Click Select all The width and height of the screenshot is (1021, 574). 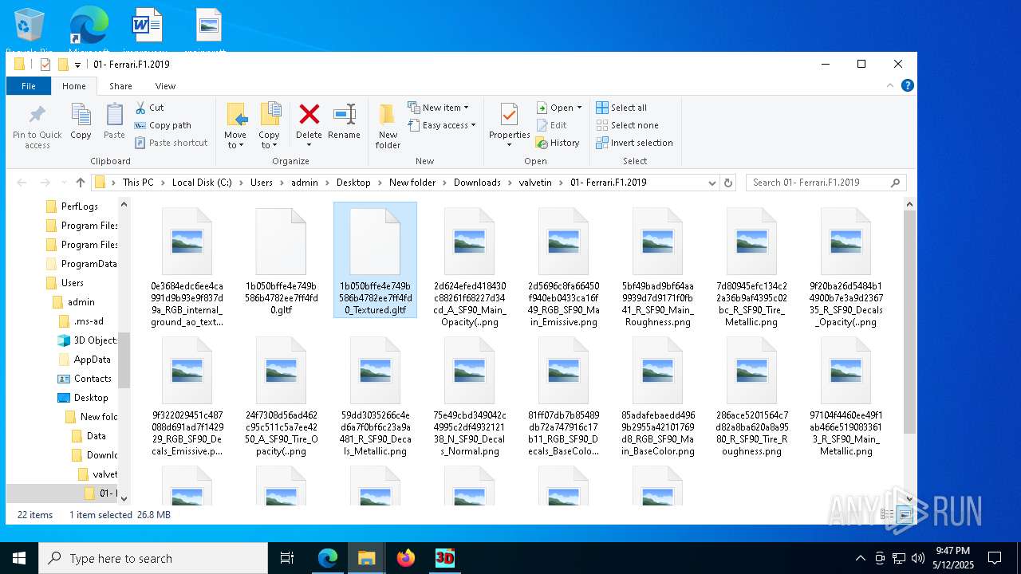[621, 108]
